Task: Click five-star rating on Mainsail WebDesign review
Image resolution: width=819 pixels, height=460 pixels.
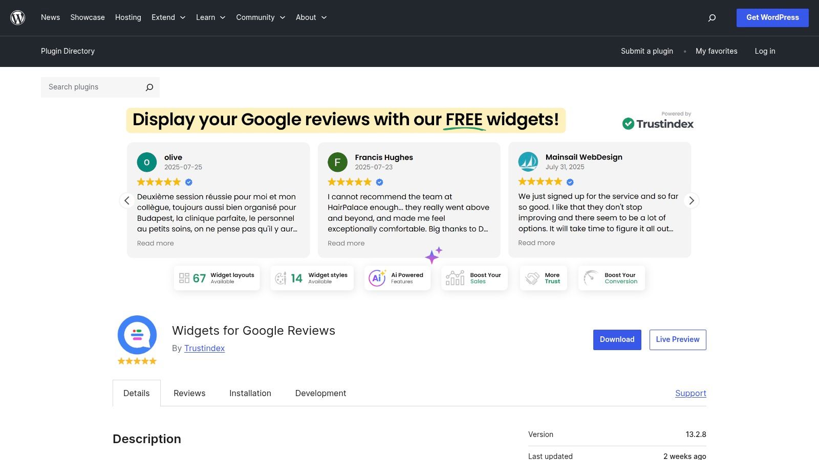Action: tap(540, 181)
